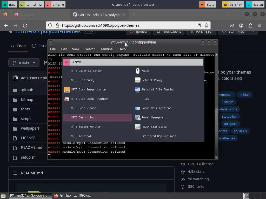Click the music note icon in polybar
This screenshot has height=199, width=266.
[48, 5]
